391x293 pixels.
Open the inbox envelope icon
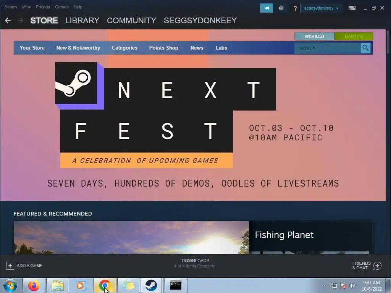[x=281, y=8]
